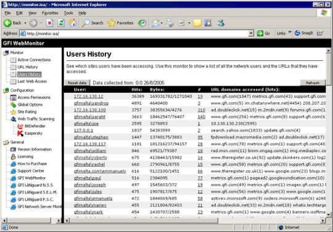Open GFI LANguard N.S.S. link
The width and height of the screenshot is (333, 232).
pyautogui.click(x=36, y=185)
